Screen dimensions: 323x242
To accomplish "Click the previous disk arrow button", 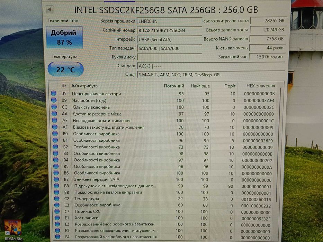I will 50,9.
